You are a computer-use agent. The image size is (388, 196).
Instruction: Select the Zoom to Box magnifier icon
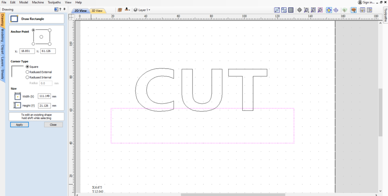tap(306, 10)
